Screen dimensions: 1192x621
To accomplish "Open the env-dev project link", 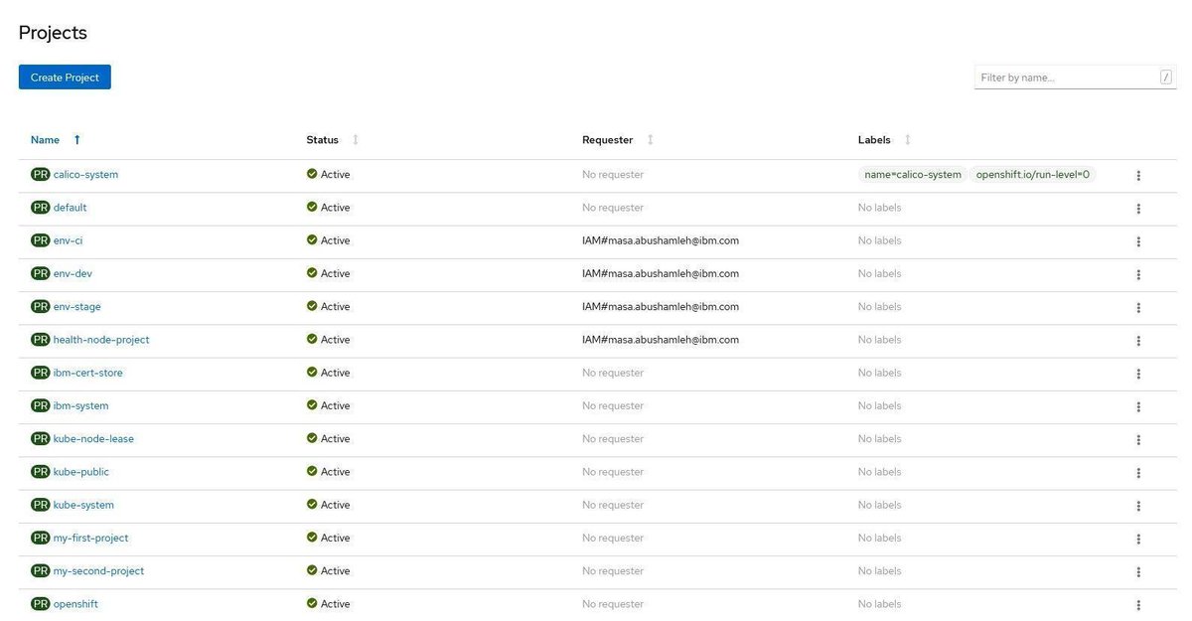I will (x=73, y=273).
